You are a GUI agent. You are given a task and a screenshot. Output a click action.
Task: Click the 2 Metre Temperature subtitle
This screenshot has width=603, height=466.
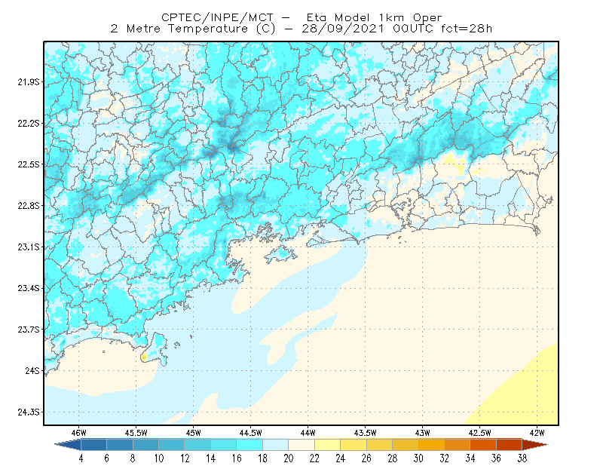click(301, 29)
